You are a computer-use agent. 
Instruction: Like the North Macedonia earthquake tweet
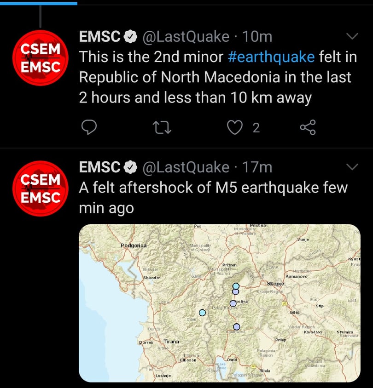point(235,127)
